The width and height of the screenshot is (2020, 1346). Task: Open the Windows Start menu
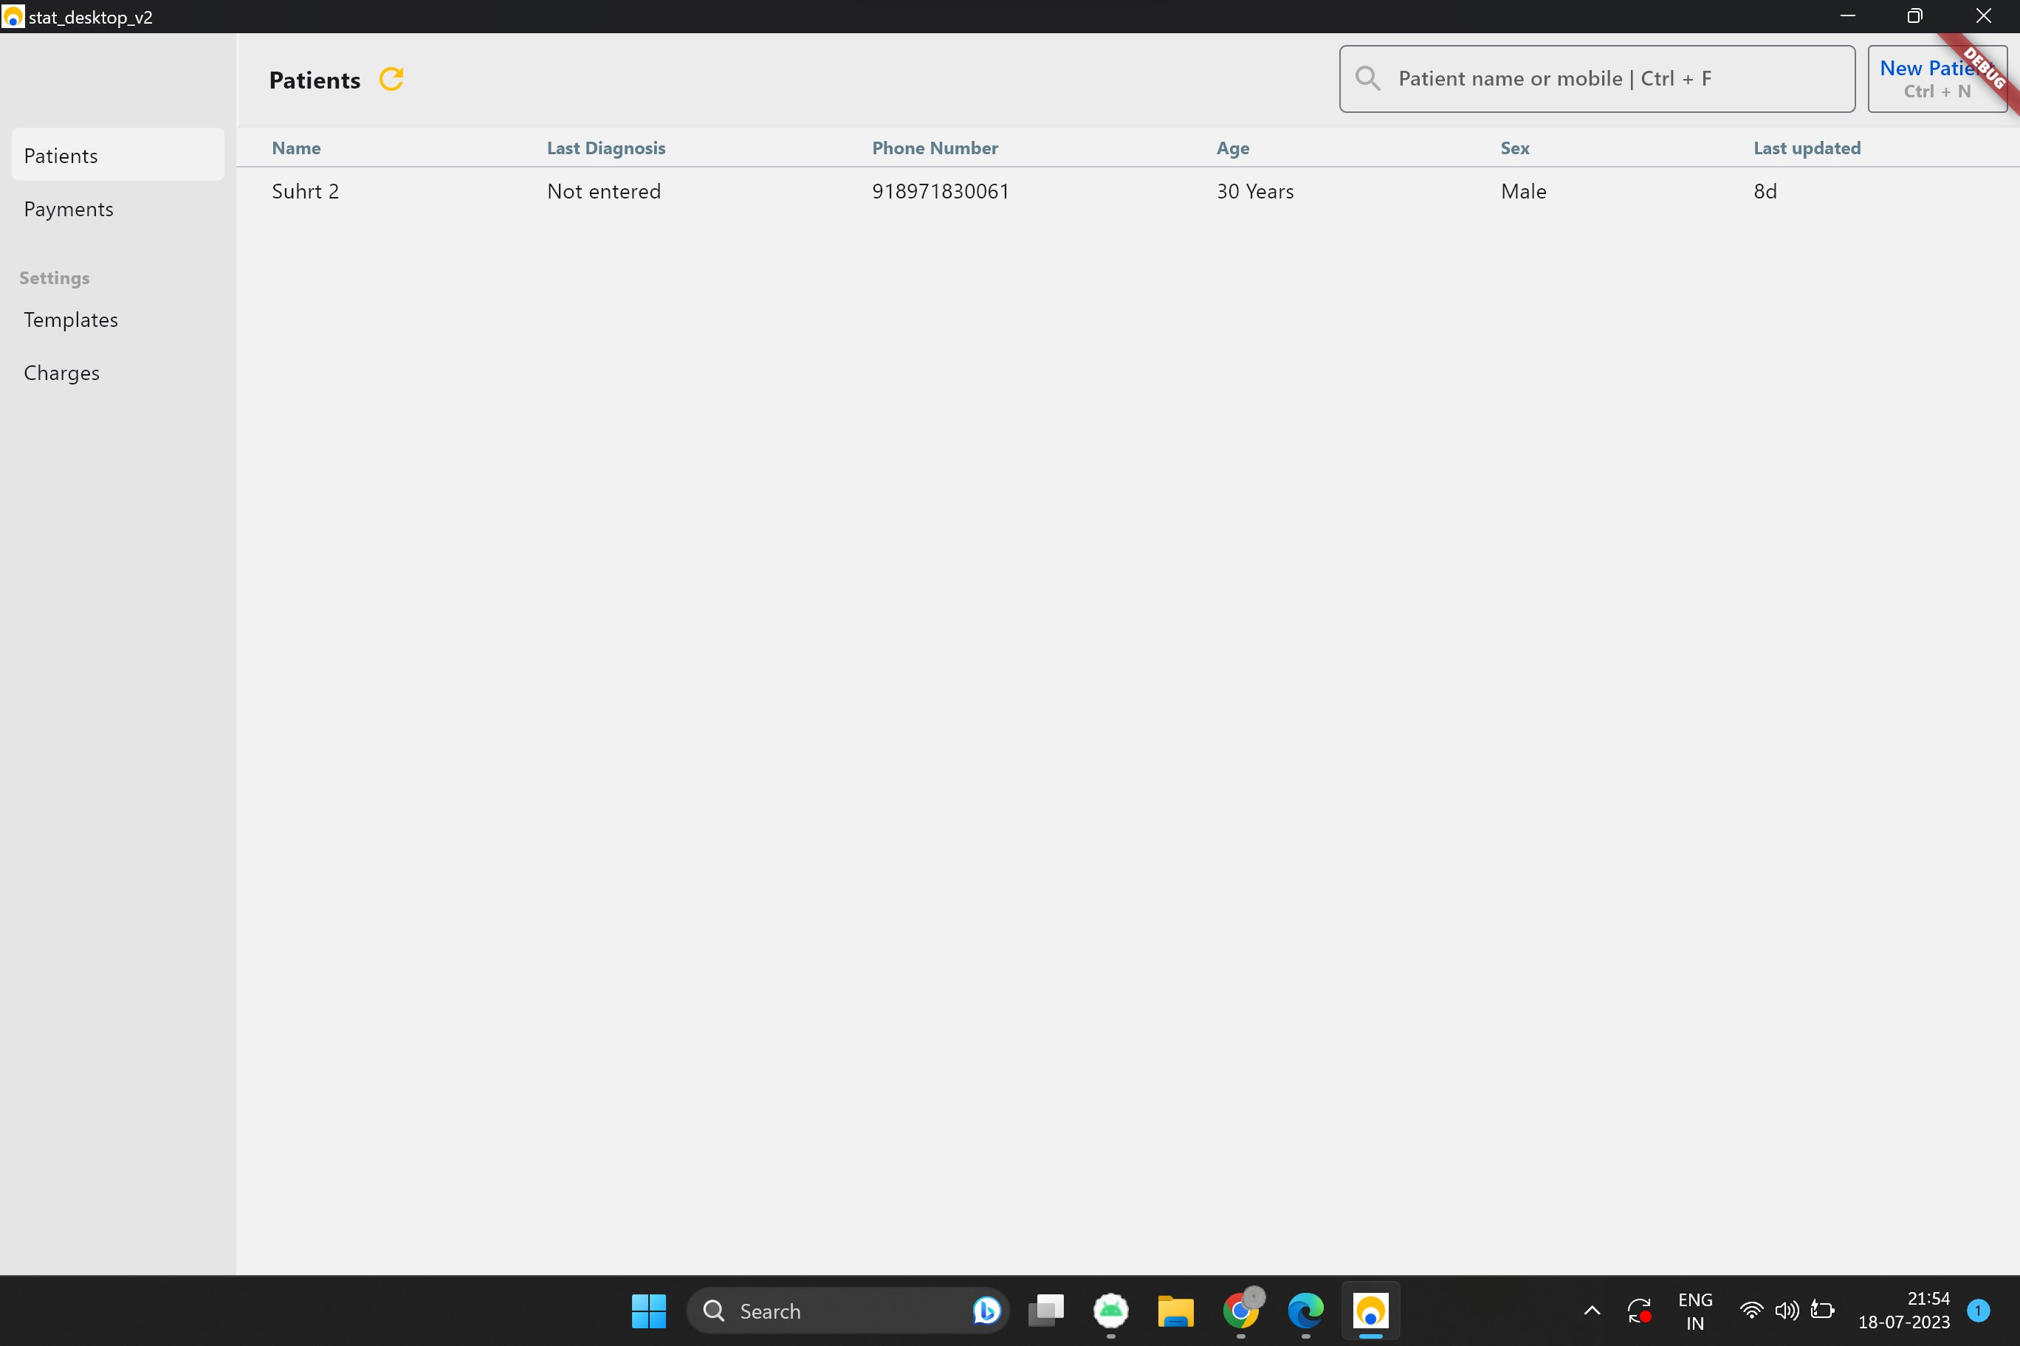coord(648,1311)
